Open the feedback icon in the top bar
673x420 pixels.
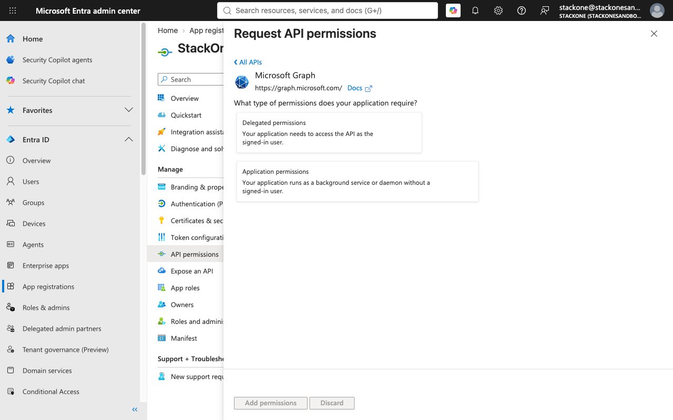tap(545, 10)
